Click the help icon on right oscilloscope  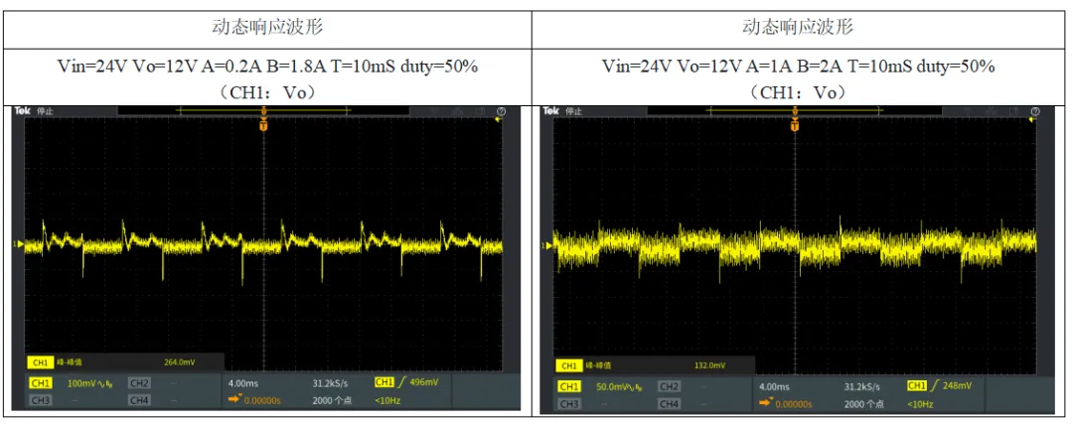click(x=1034, y=111)
